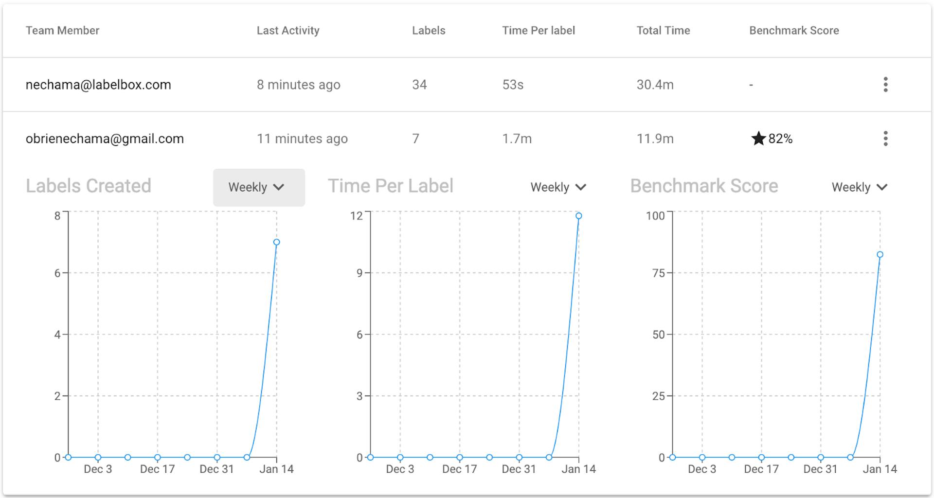Select the Dec 3 data point on Labels Created

(97, 457)
